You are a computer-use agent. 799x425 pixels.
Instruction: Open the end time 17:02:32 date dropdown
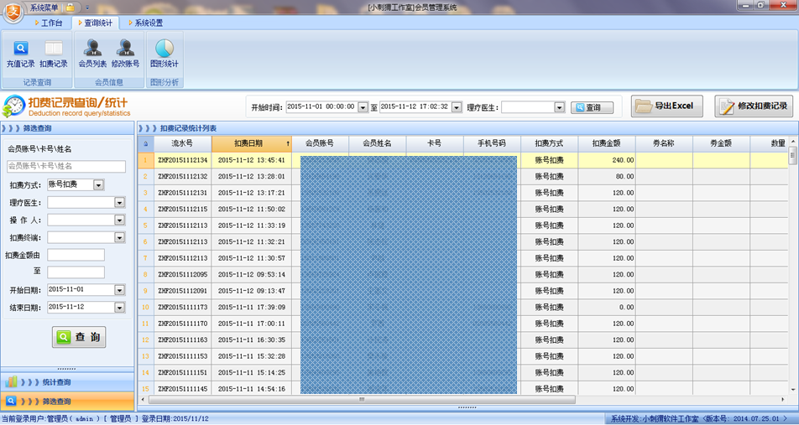457,107
